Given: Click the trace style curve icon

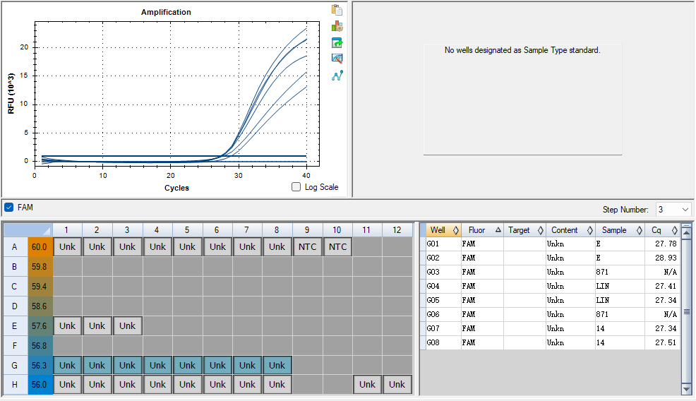Looking at the screenshot, I should pyautogui.click(x=337, y=76).
